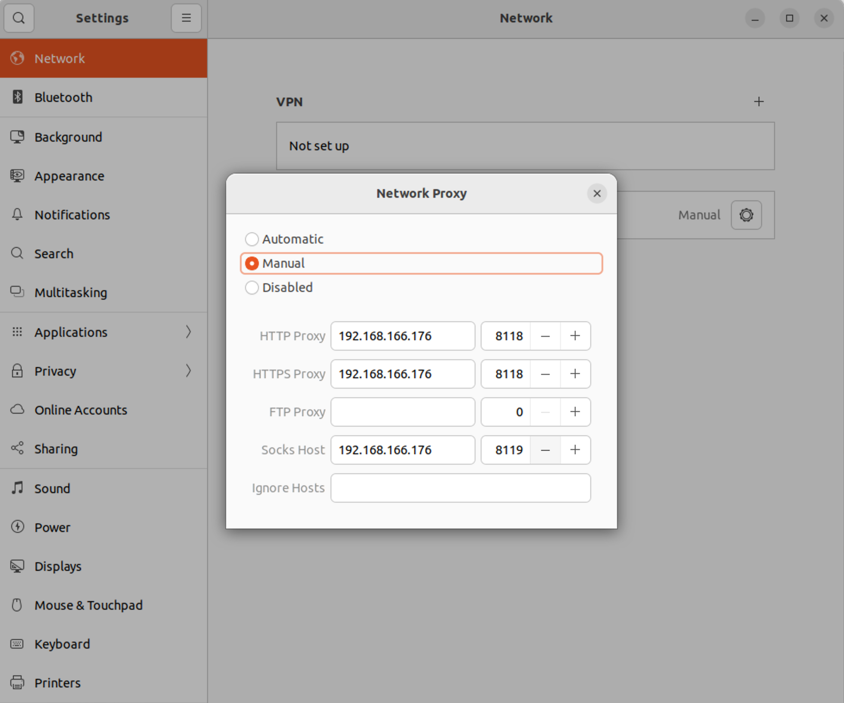Close the Network Proxy dialog
844x703 pixels.
(x=597, y=193)
